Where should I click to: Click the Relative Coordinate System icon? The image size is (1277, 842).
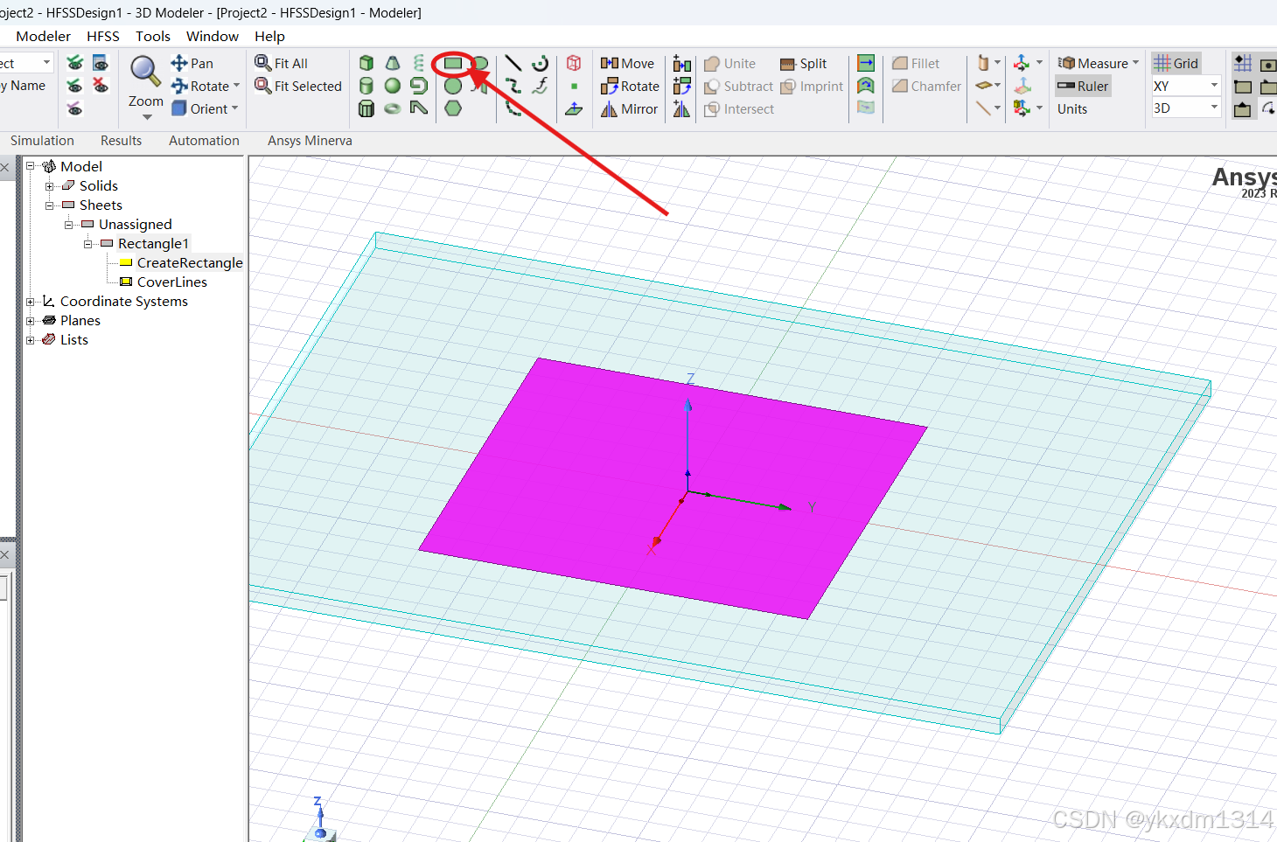(1022, 63)
